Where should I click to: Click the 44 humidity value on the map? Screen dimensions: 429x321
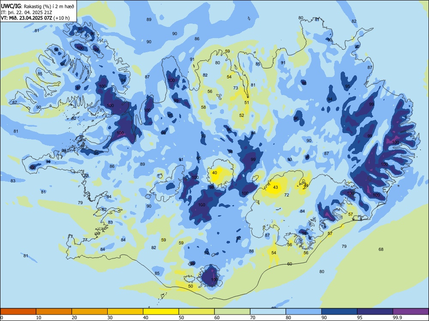click(x=306, y=185)
